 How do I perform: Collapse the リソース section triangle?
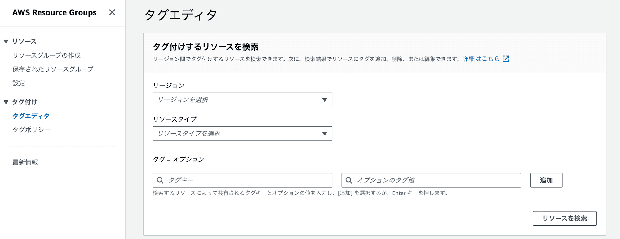[x=6, y=41]
